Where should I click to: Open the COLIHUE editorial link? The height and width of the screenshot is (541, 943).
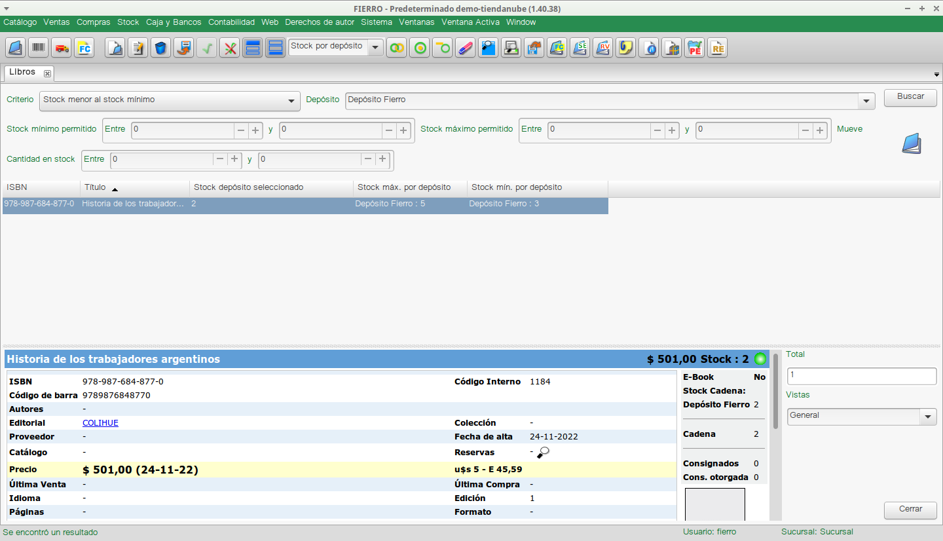tap(100, 423)
